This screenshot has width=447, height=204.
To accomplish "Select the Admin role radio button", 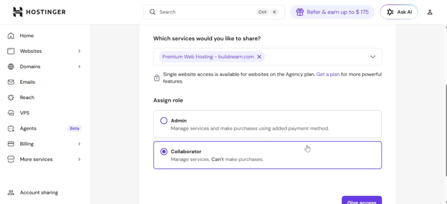I will point(164,121).
